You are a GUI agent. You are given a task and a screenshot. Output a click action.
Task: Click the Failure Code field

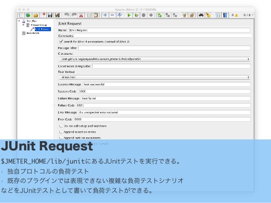point(164,106)
